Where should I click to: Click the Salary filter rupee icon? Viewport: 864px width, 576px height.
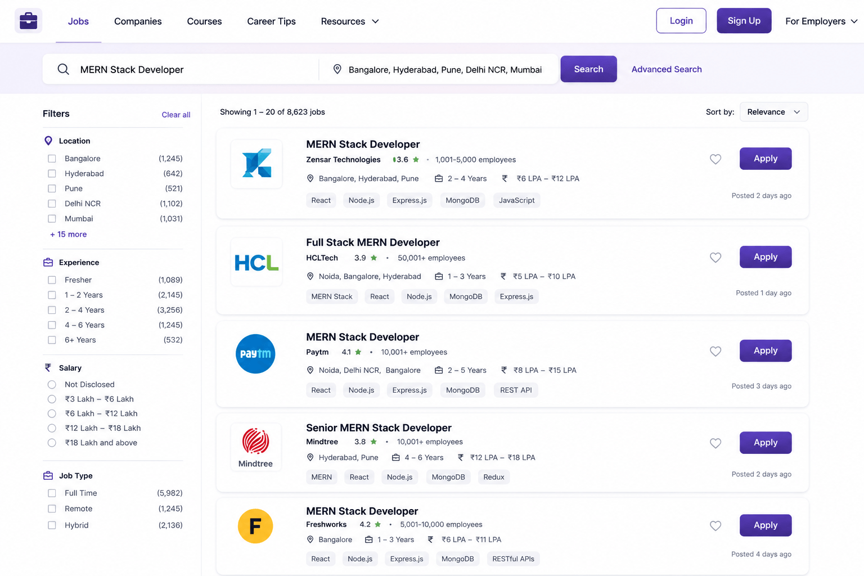click(x=48, y=367)
